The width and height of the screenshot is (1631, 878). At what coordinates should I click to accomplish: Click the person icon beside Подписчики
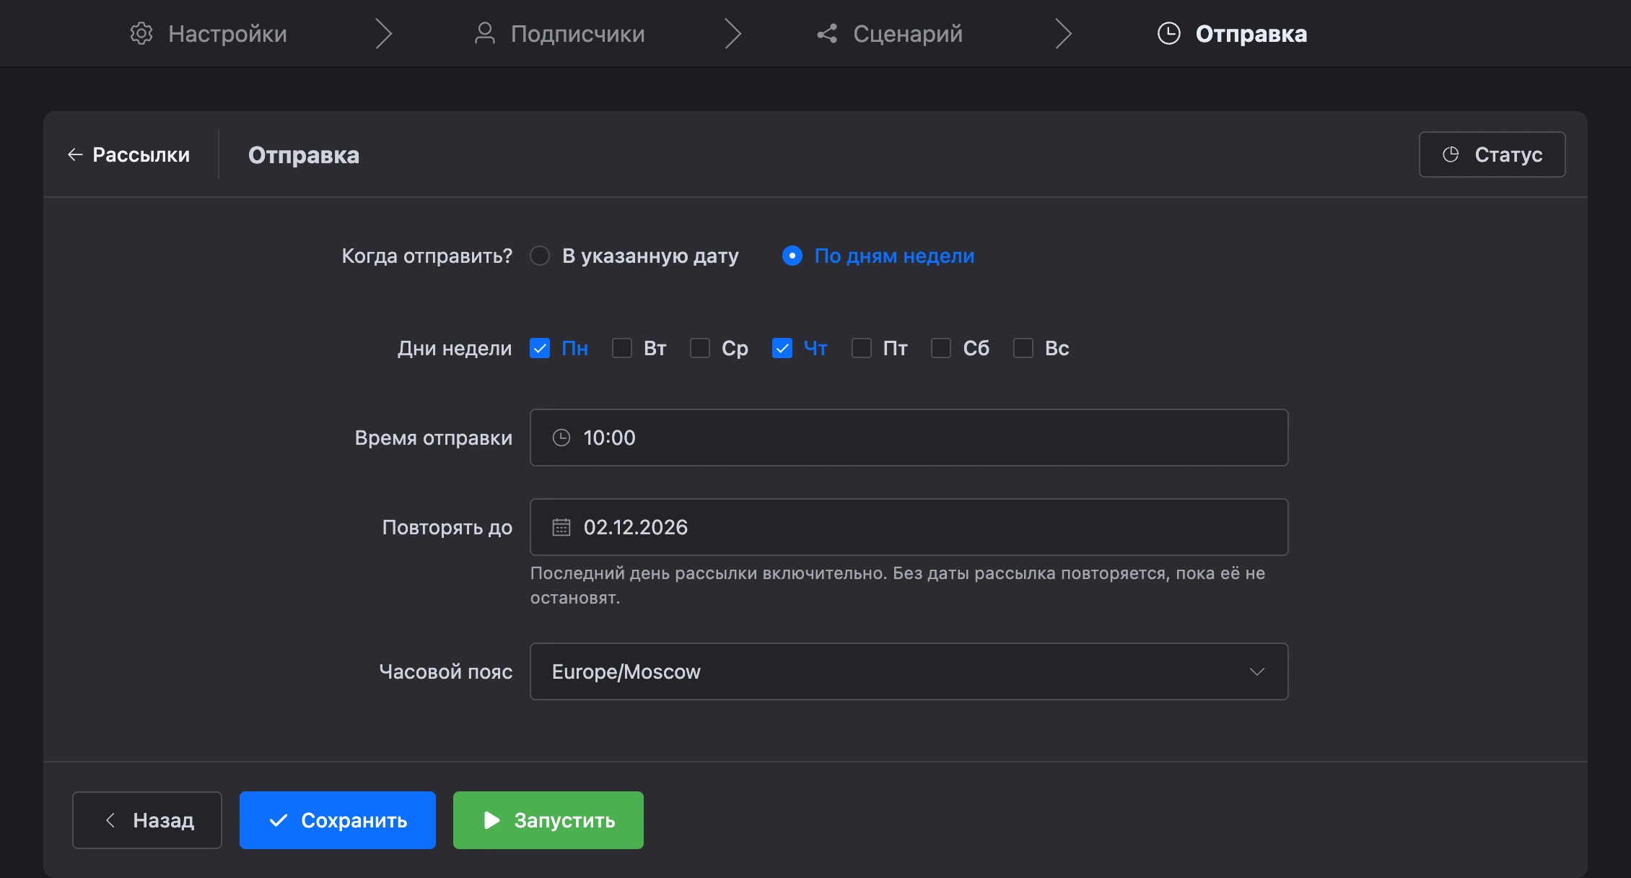485,34
